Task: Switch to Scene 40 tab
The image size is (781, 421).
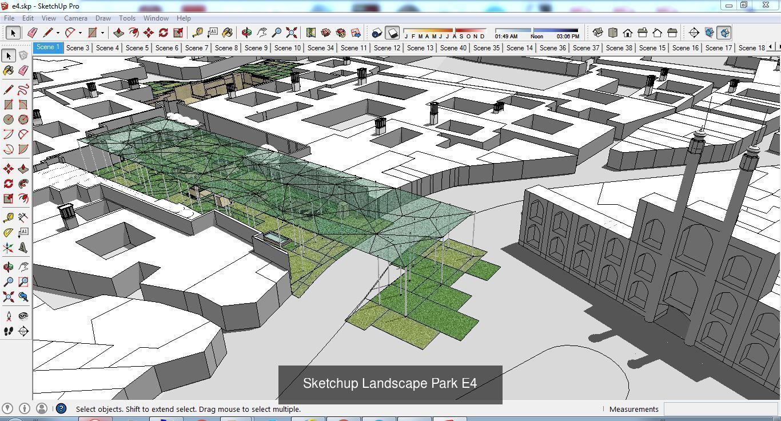Action: pyautogui.click(x=453, y=47)
